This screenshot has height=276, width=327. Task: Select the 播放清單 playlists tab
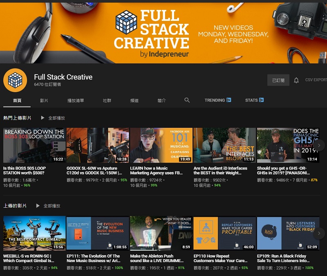pyautogui.click(x=76, y=100)
